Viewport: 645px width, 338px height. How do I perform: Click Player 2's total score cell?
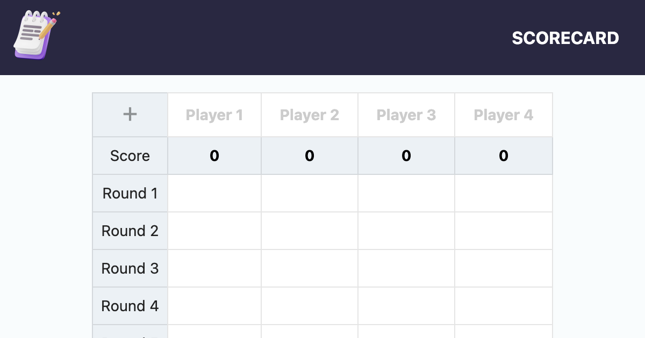tap(310, 156)
